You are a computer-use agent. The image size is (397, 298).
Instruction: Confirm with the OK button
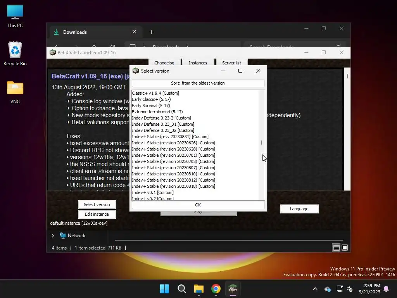(x=198, y=205)
